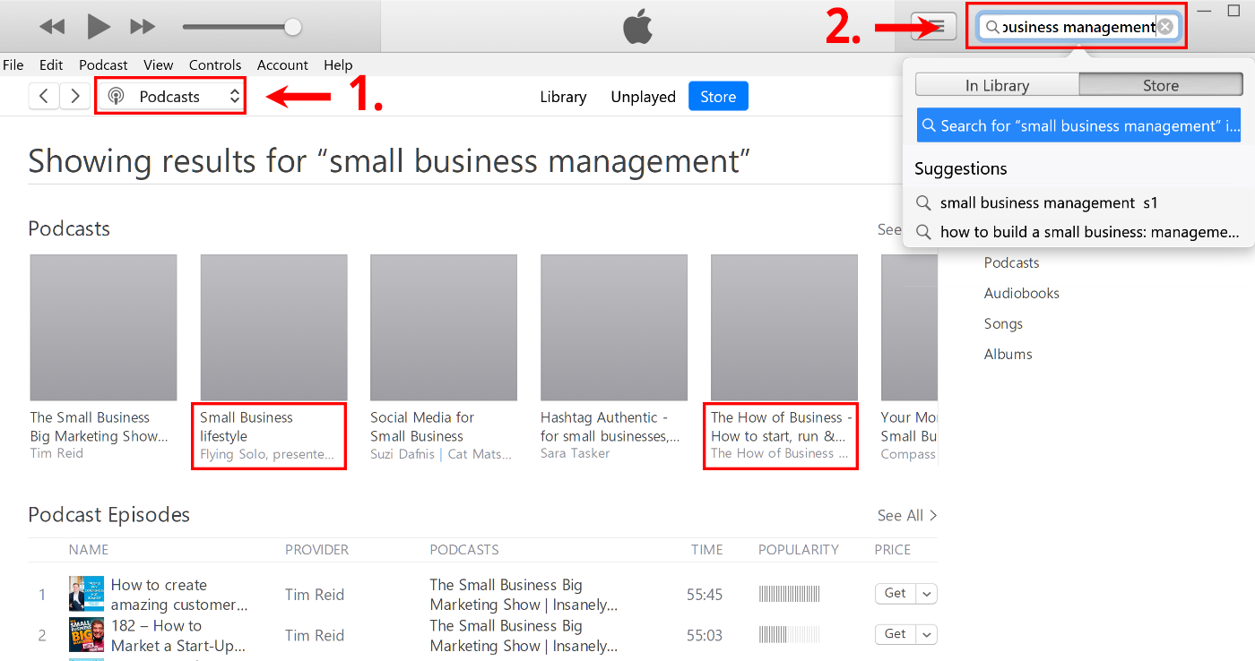Expand Get options arrow for 55:03 episode
The height and width of the screenshot is (661, 1255).
pos(926,634)
